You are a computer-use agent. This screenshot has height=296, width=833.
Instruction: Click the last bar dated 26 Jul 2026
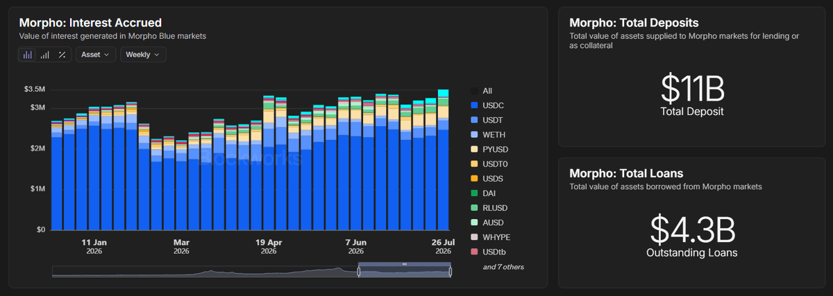(443, 159)
